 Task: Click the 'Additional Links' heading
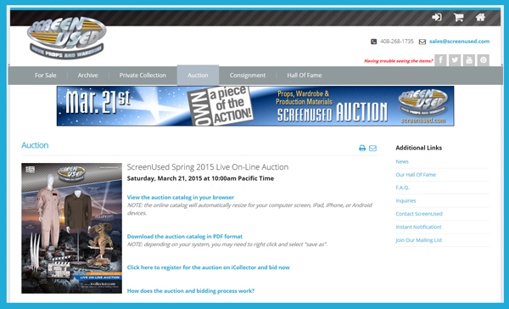point(419,148)
